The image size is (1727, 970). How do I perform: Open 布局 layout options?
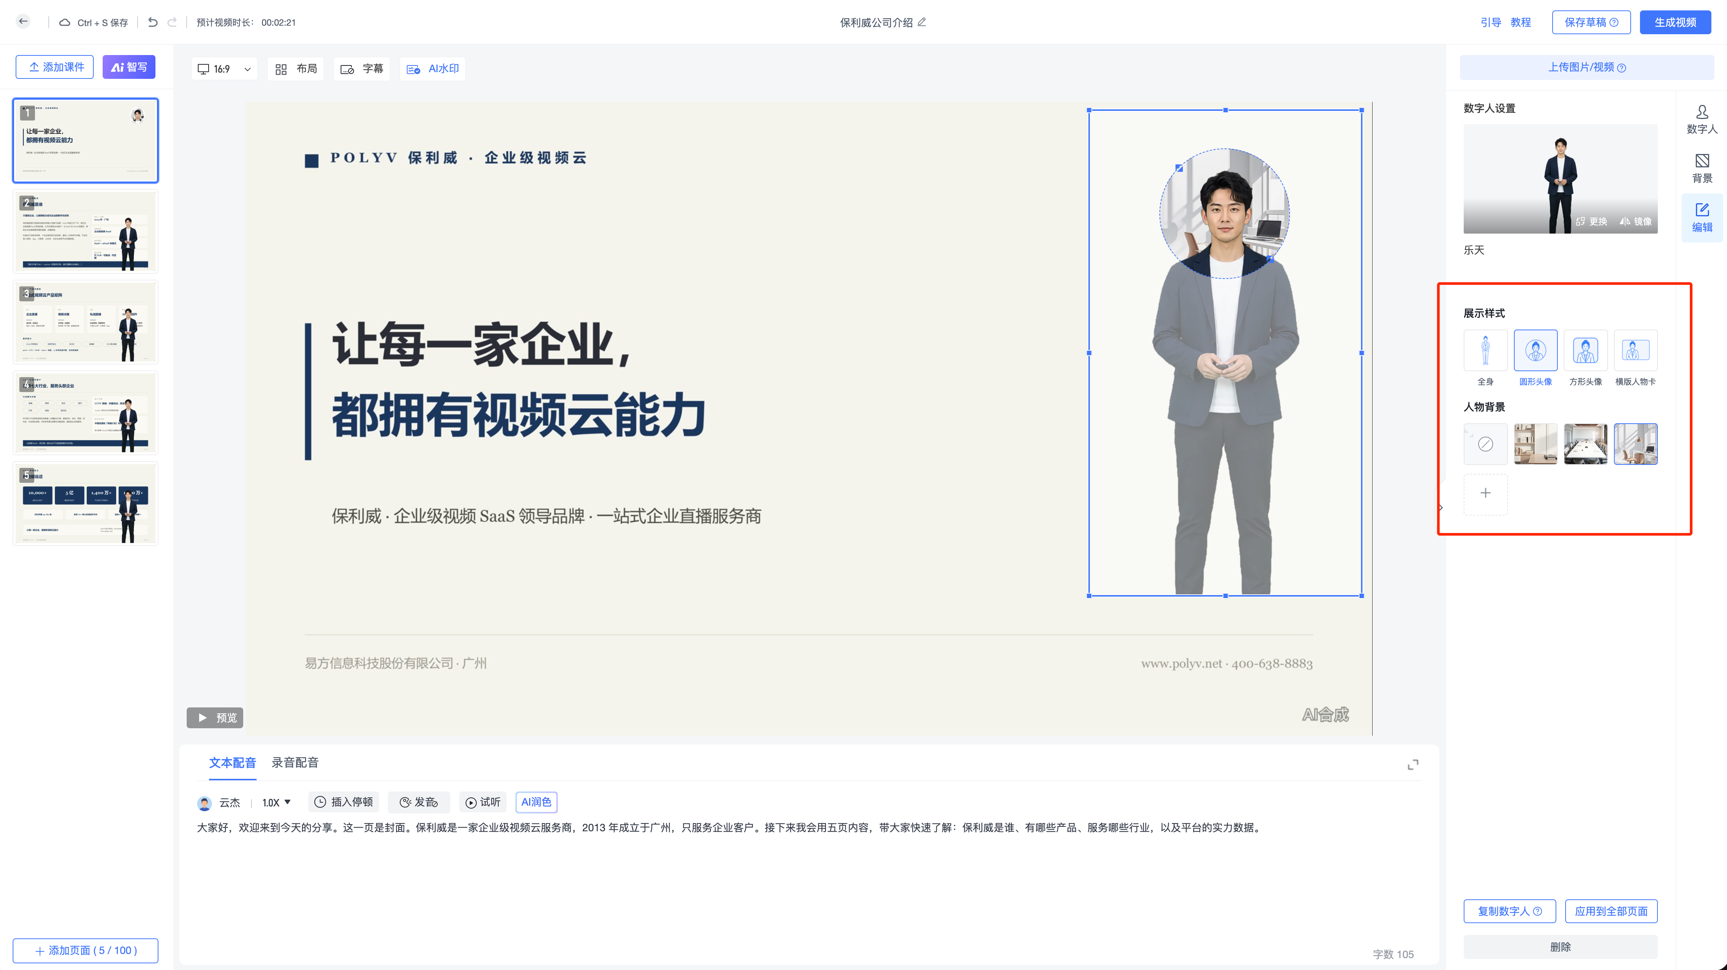(296, 69)
